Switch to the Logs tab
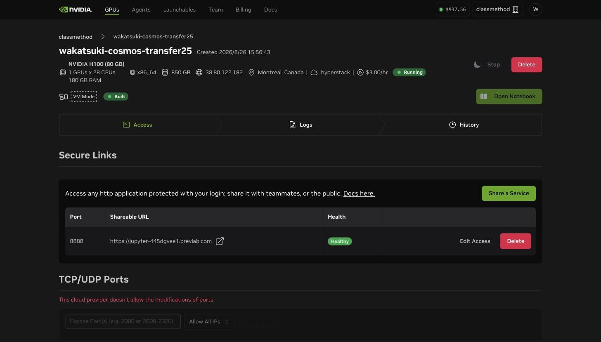601x342 pixels. (300, 125)
